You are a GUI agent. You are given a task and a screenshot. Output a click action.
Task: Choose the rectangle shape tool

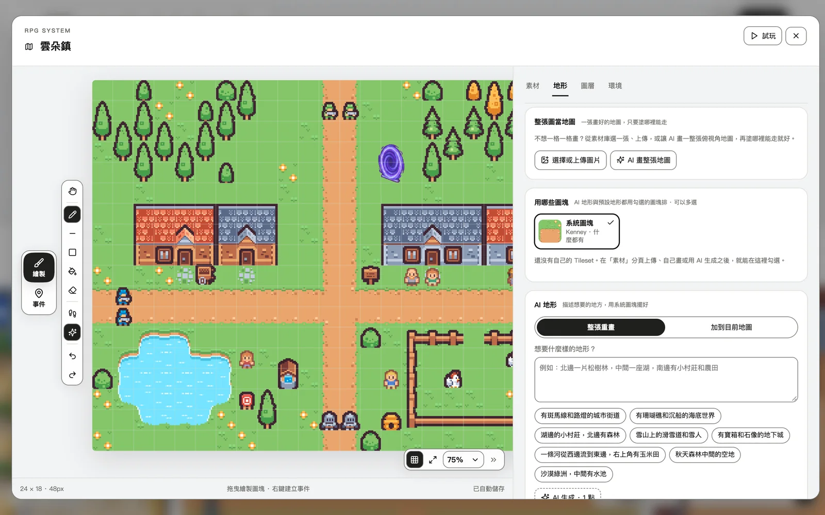[x=72, y=252]
